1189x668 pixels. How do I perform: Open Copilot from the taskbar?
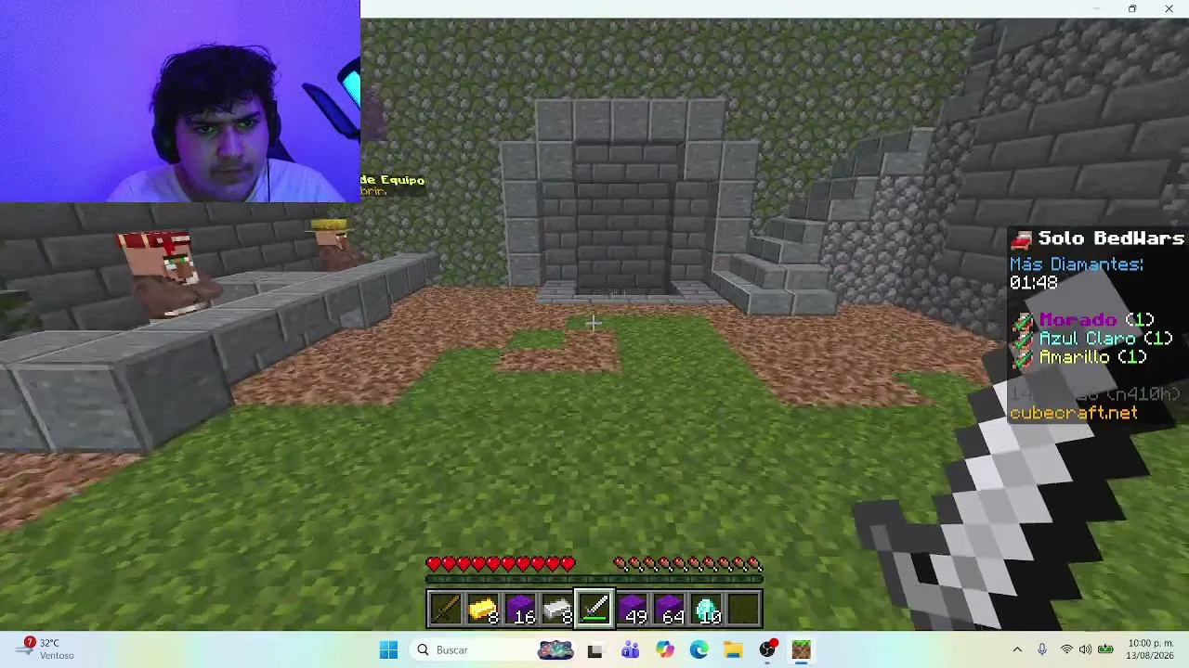click(x=664, y=649)
